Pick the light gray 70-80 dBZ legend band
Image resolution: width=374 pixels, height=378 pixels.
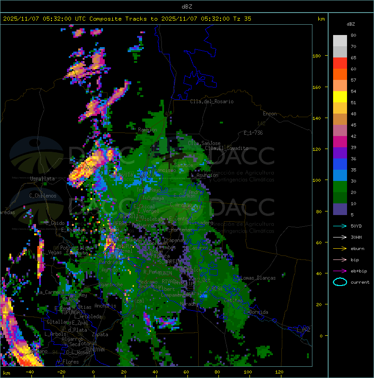point(340,41)
